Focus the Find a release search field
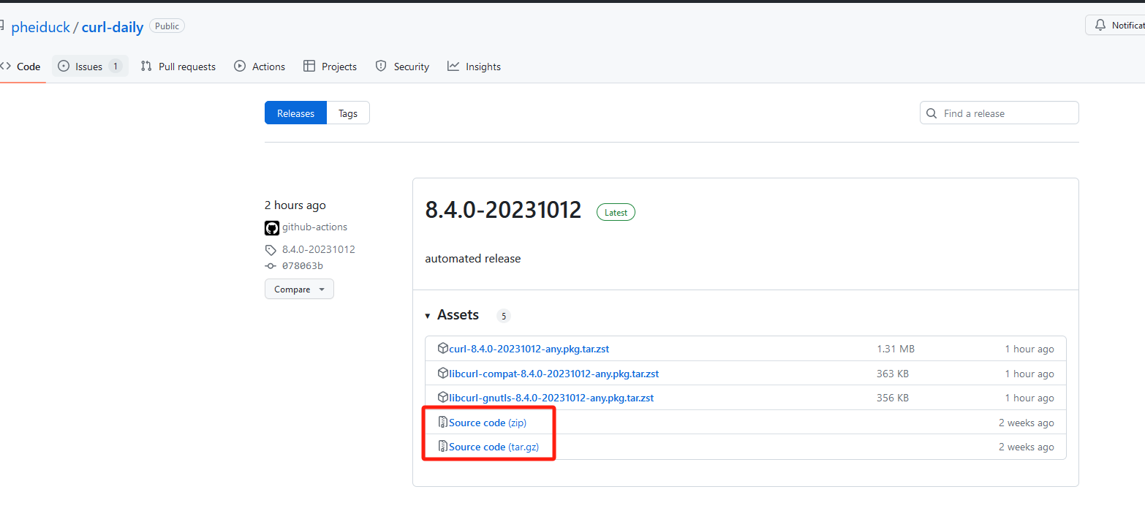 [x=999, y=113]
